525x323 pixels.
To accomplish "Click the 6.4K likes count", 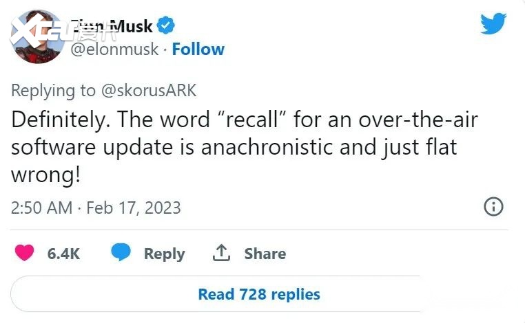I will click(63, 254).
